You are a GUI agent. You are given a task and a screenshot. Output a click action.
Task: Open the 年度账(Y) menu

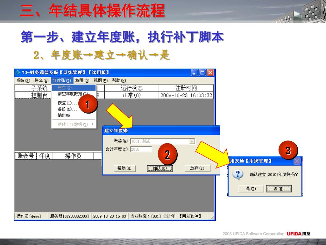click(62, 80)
